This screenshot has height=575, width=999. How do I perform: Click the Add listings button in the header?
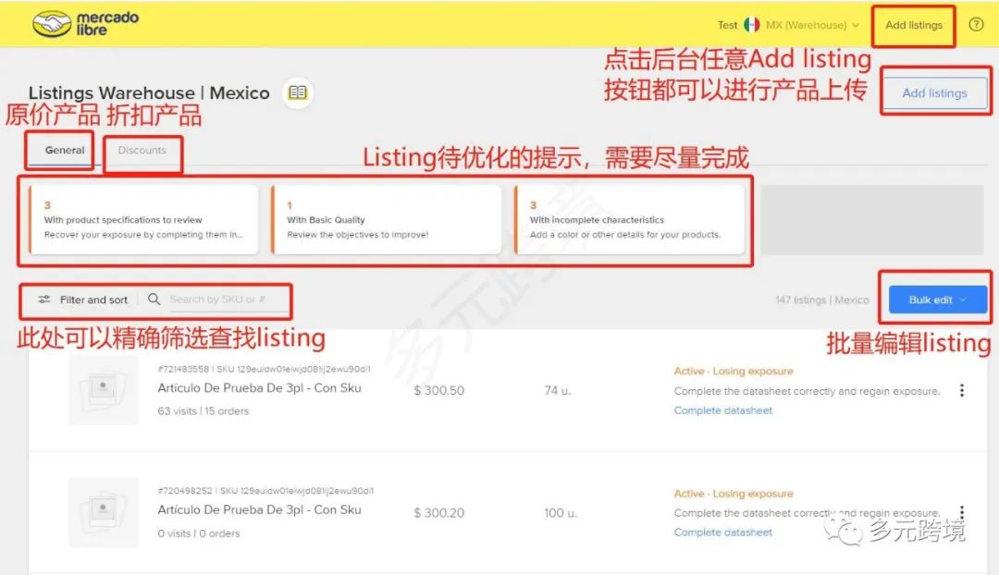913,25
